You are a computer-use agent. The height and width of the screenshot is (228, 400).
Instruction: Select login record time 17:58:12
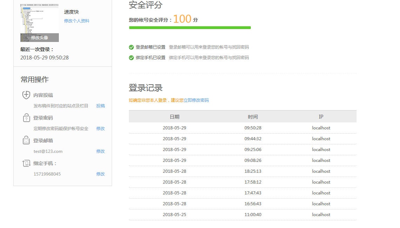(x=253, y=182)
